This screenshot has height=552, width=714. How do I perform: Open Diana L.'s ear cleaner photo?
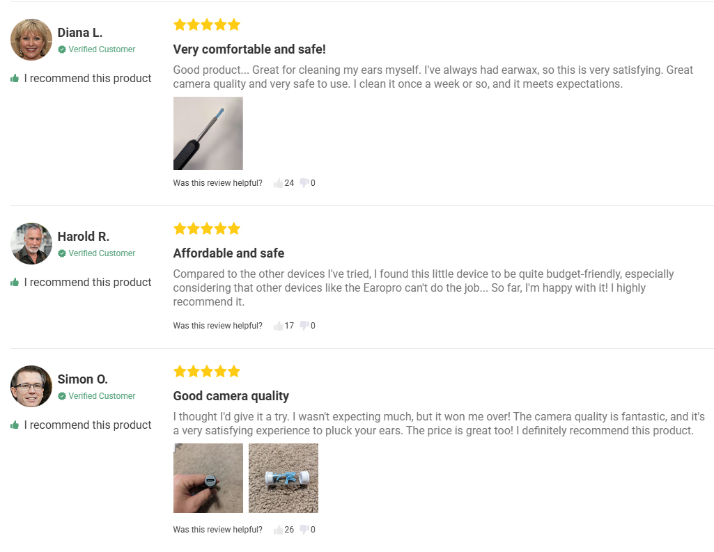208,134
